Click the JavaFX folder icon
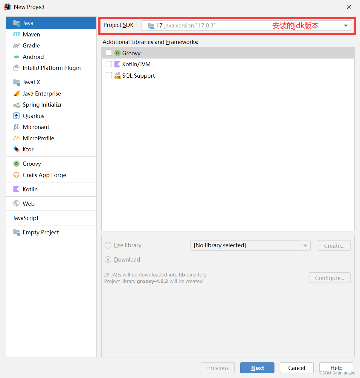 (x=16, y=82)
